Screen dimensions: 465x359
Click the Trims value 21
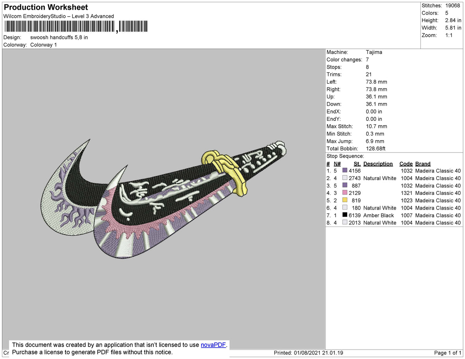[369, 74]
